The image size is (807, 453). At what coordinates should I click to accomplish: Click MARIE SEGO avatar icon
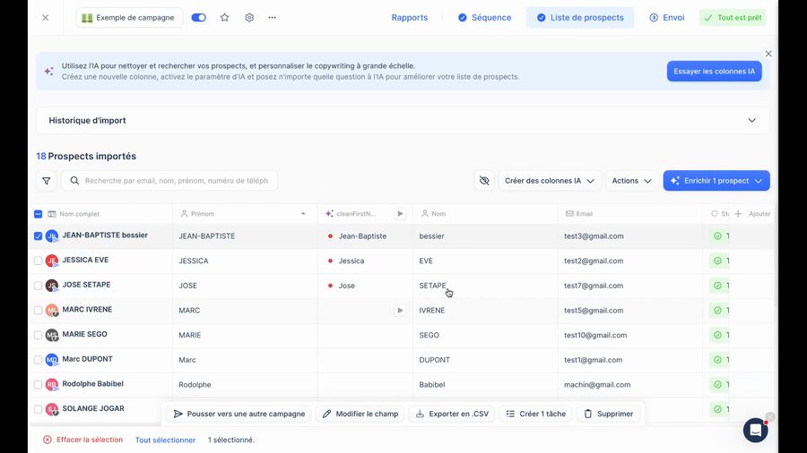[52, 335]
